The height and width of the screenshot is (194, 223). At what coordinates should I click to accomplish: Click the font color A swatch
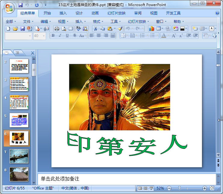(x=164, y=35)
